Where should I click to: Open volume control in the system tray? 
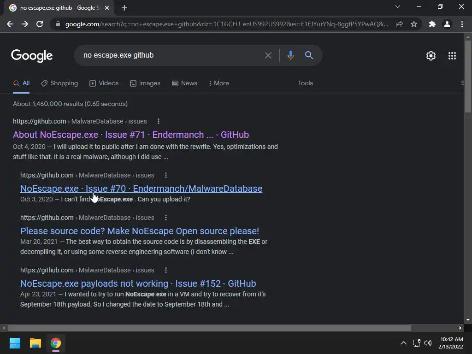427,343
